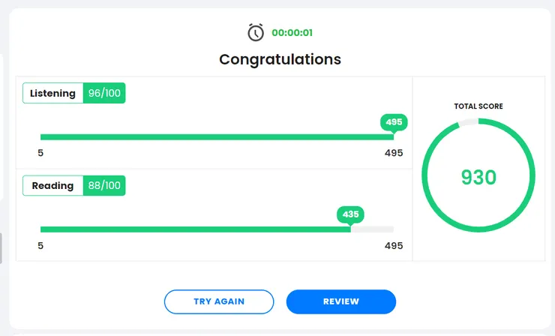Viewport: 555px width, 336px height.
Task: Click the TOTAL SCORE label
Action: point(478,106)
